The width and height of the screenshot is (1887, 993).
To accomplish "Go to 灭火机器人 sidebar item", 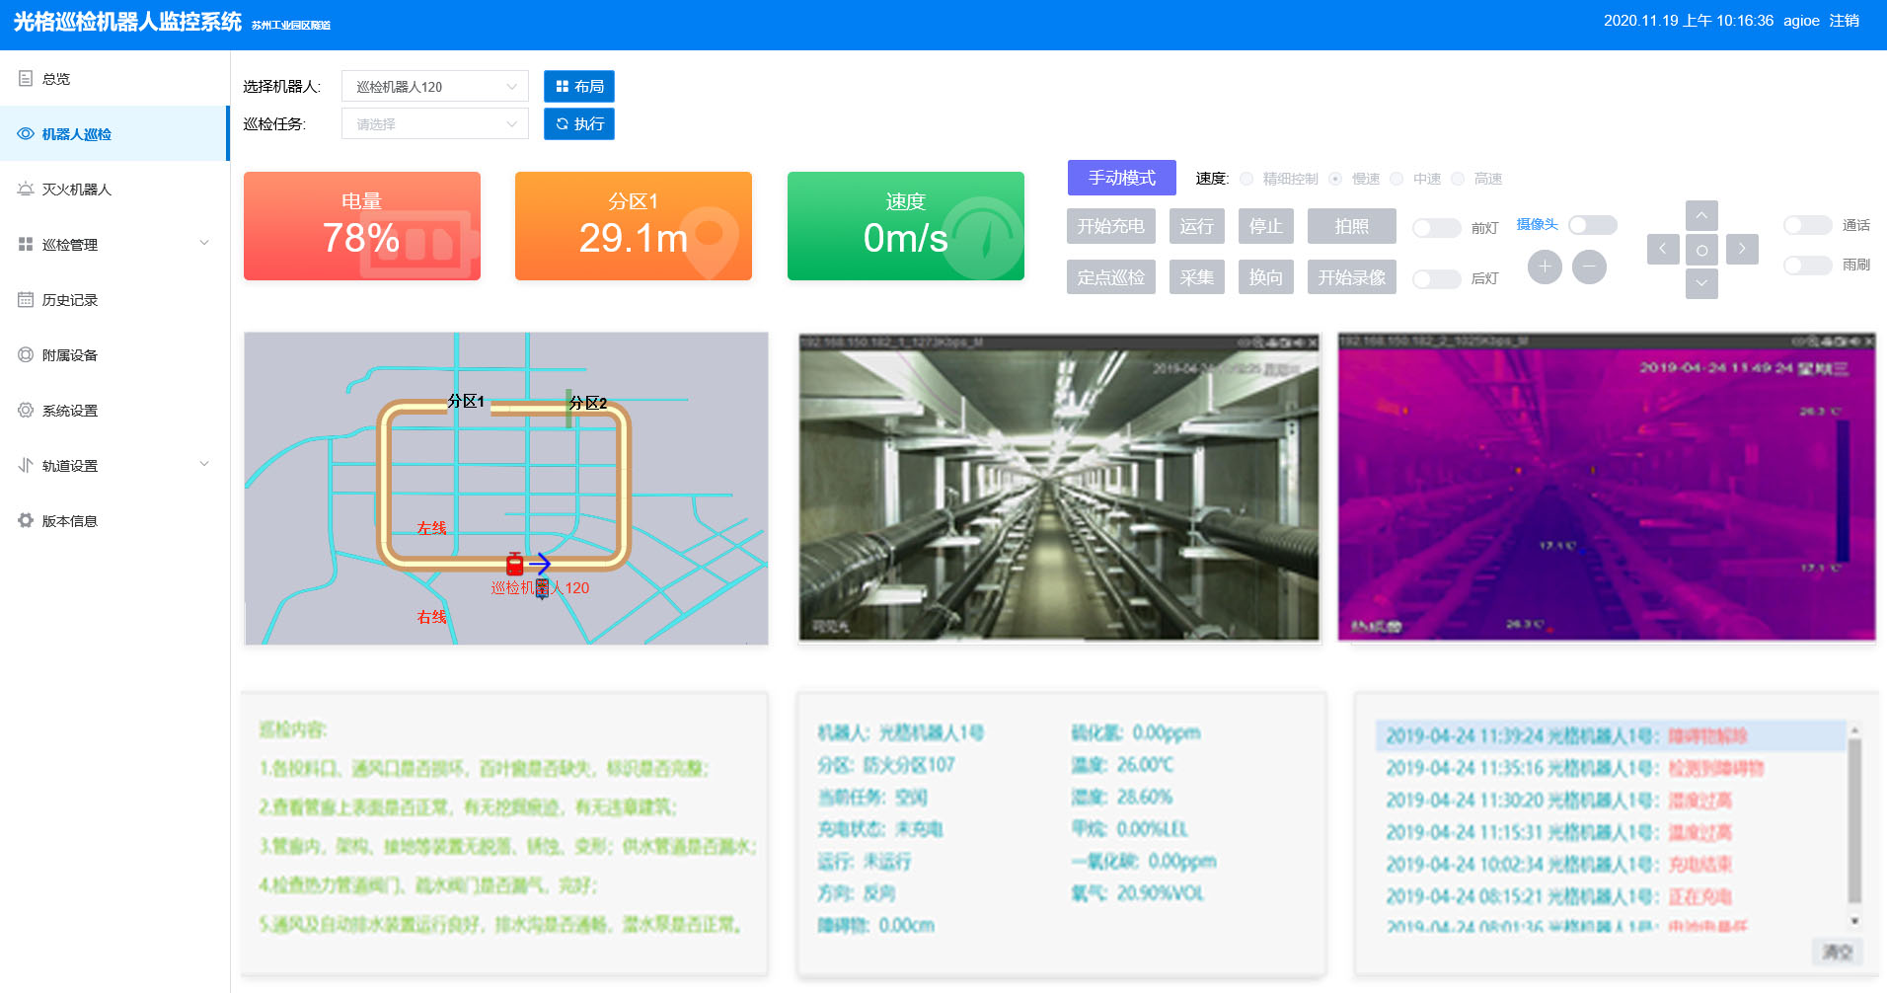I will [x=76, y=190].
